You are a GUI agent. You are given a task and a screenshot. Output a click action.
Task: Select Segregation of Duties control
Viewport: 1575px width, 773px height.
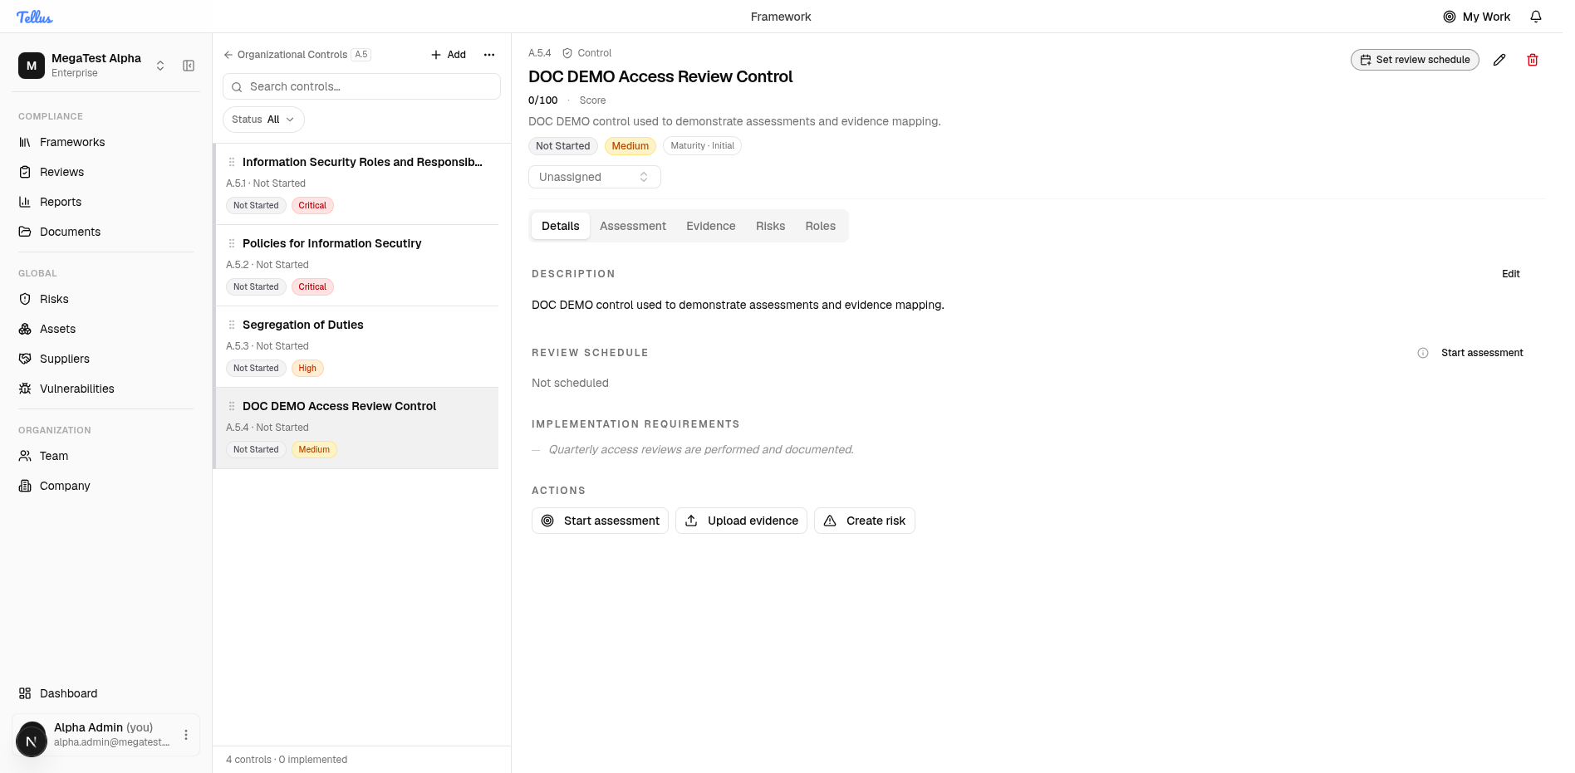pos(357,347)
